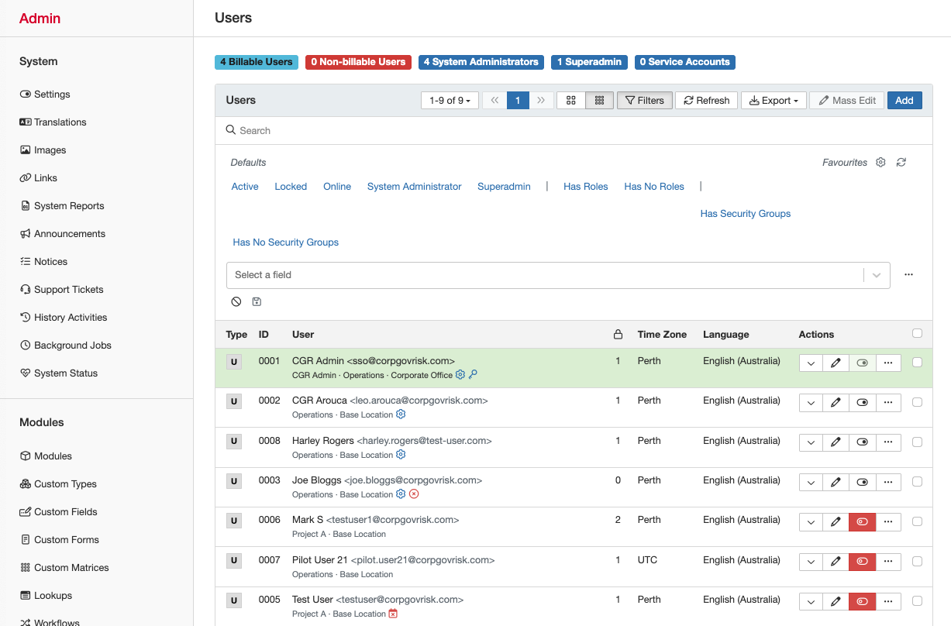Select the CGR Arouca row checkbox
951x626 pixels.
[x=918, y=402]
